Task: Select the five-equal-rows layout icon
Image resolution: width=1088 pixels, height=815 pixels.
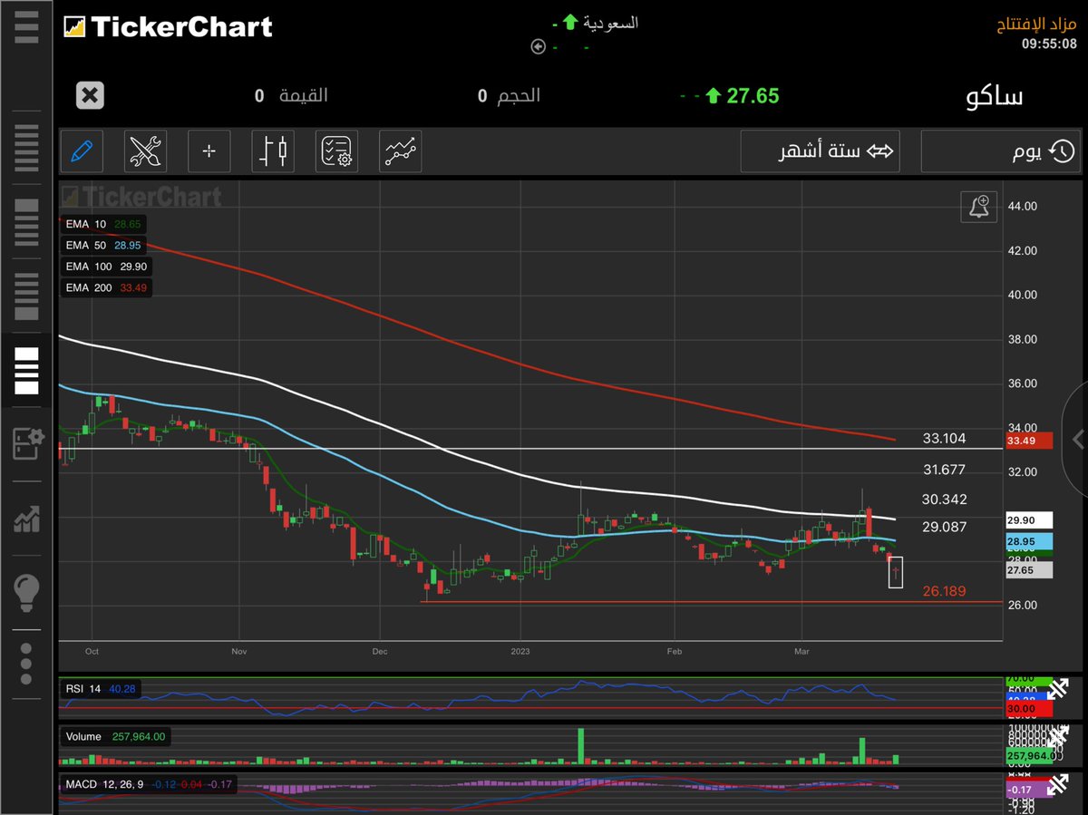Action: [26, 149]
